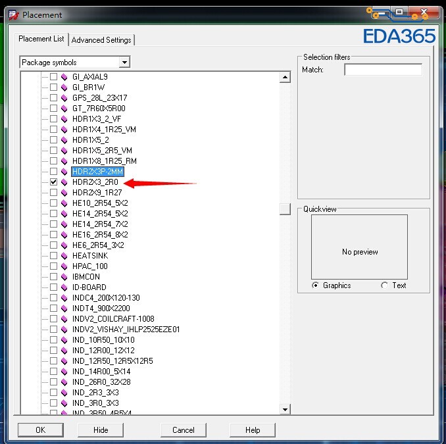Click the purple symbol icon beside IND_3R0_3X3
446x444 pixels.
coord(64,403)
